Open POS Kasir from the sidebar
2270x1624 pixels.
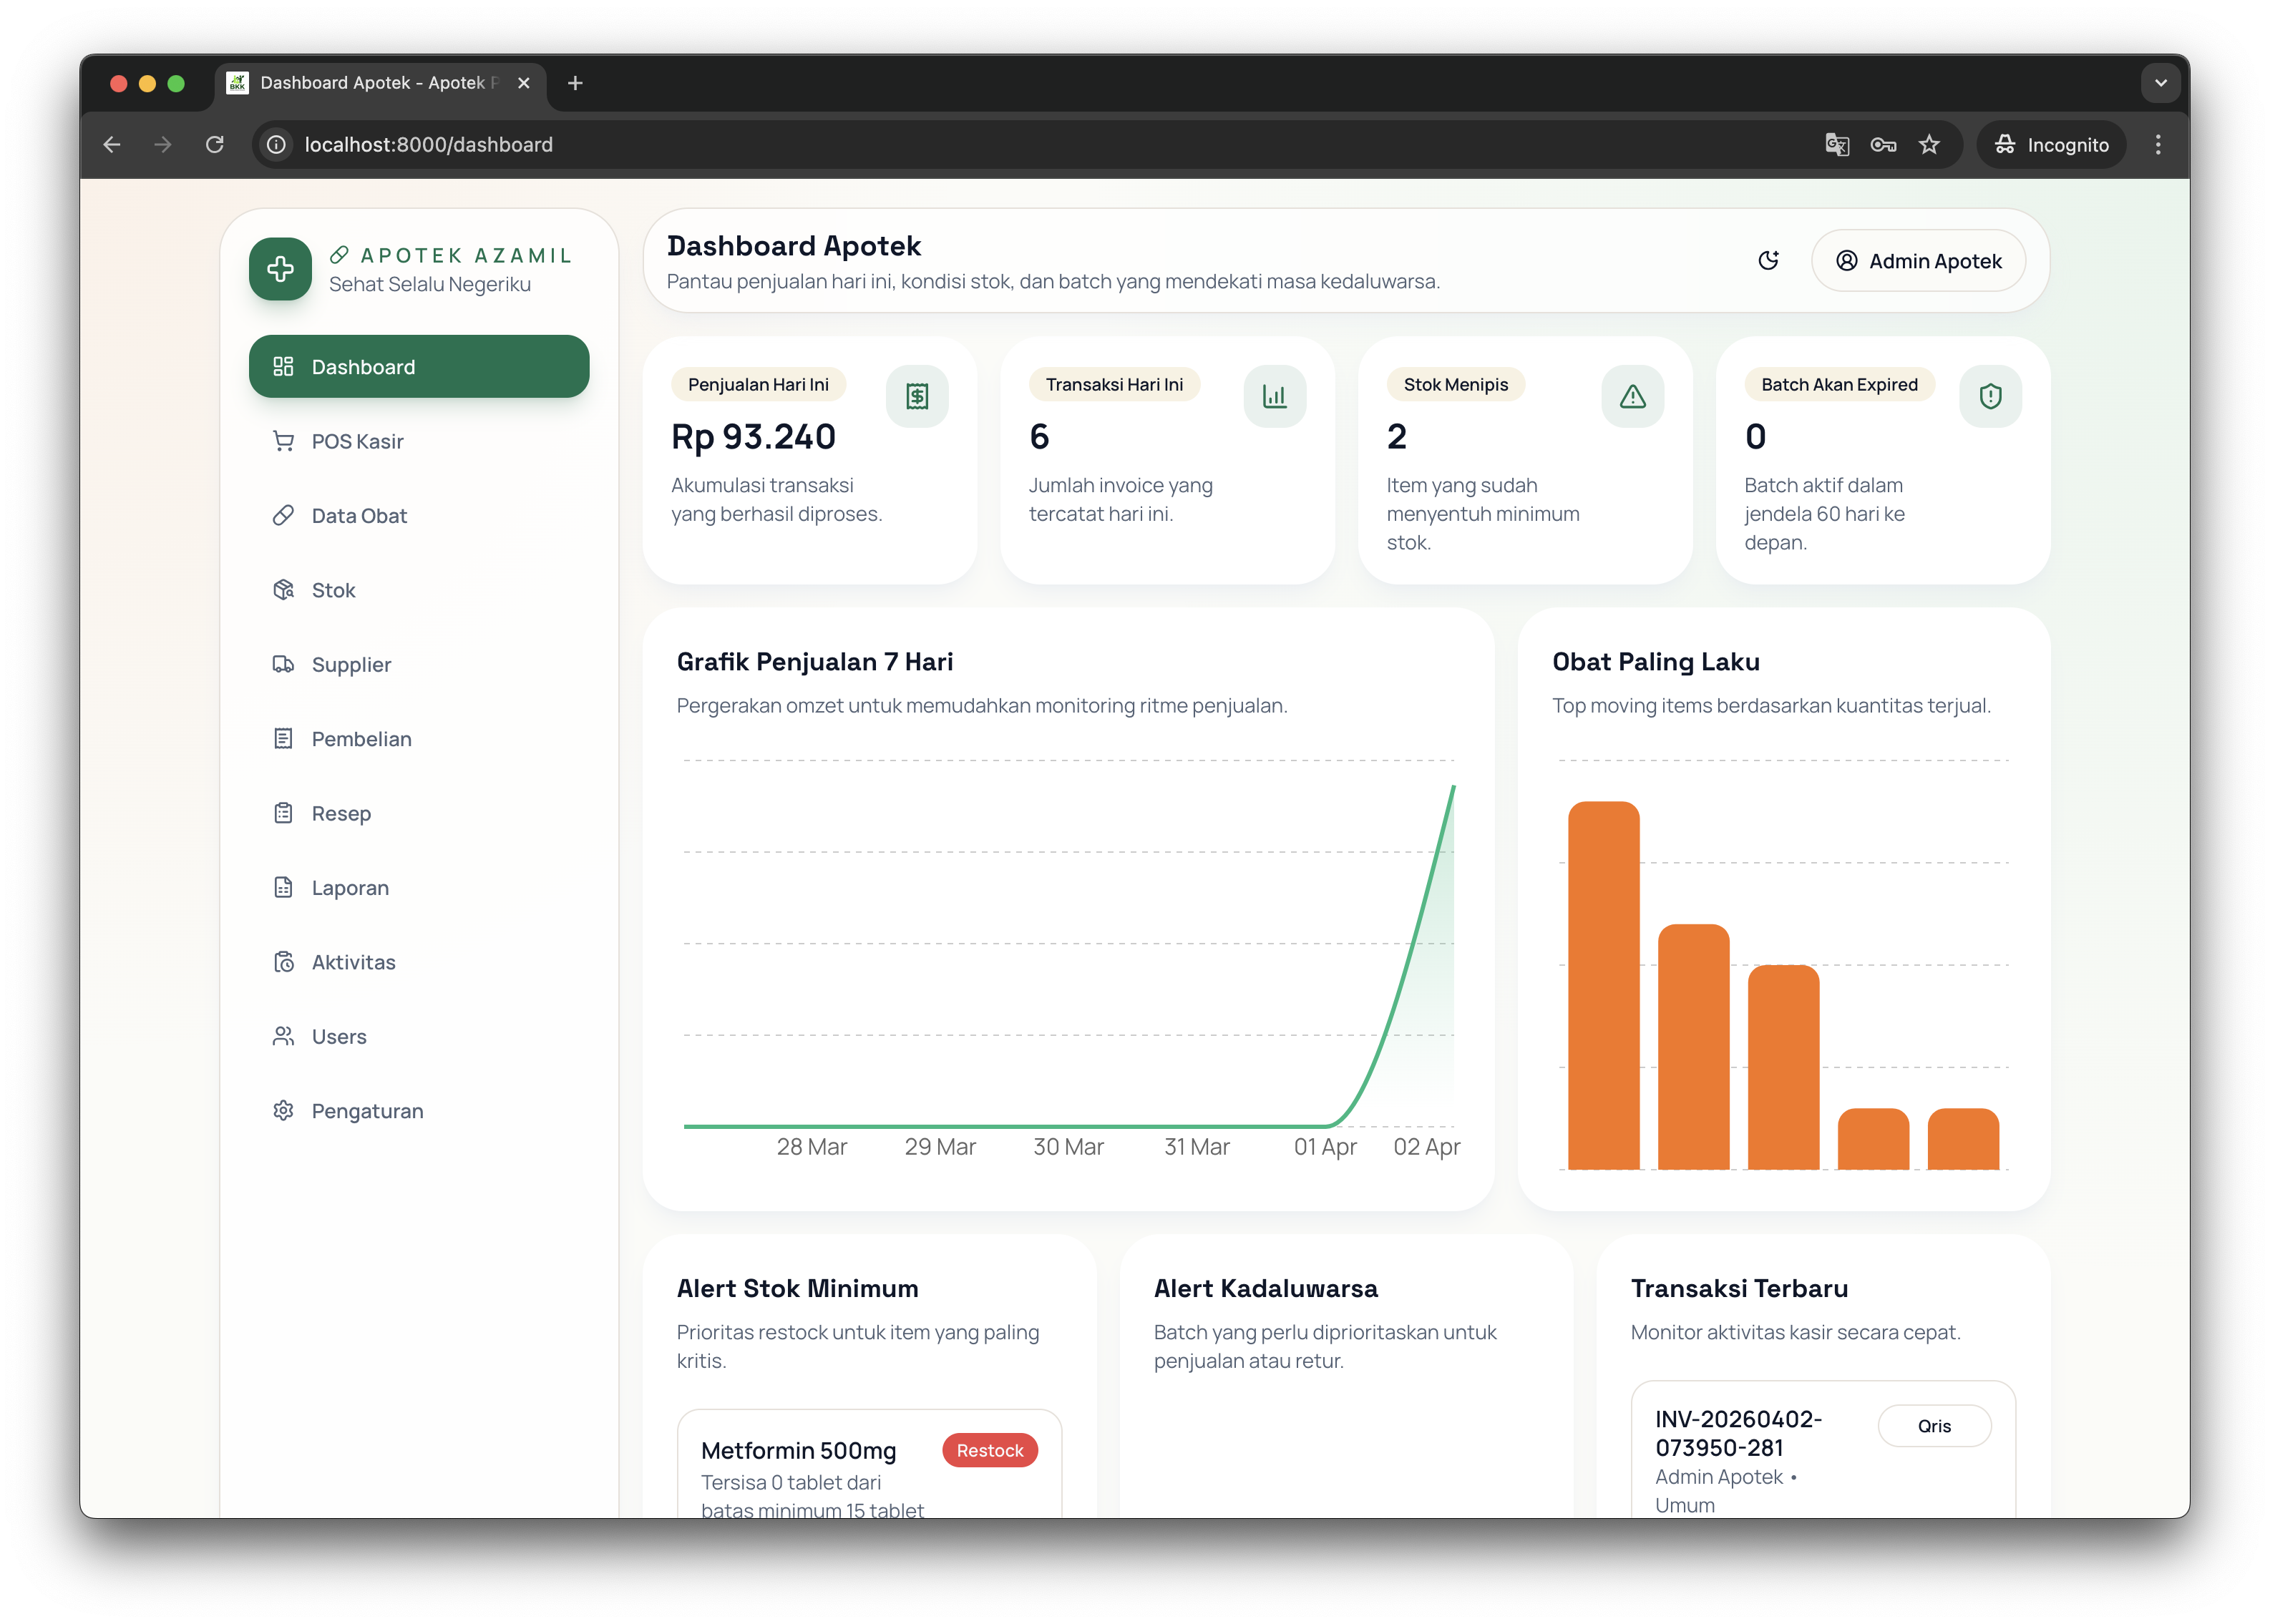click(357, 441)
